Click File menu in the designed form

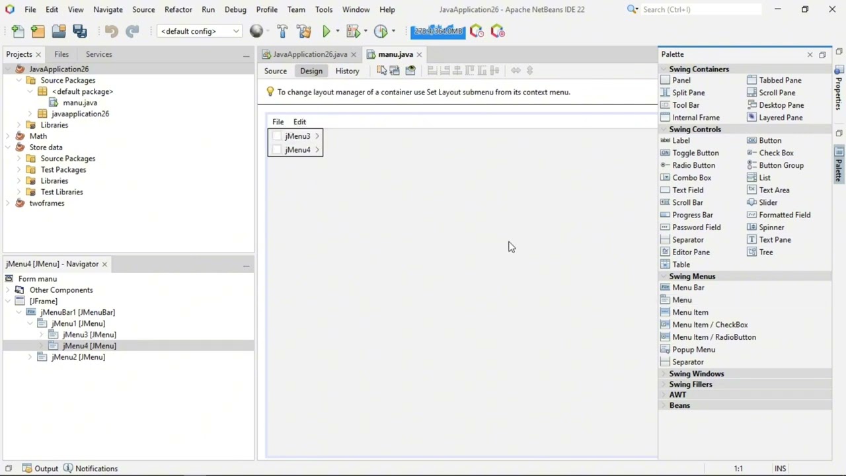278,122
